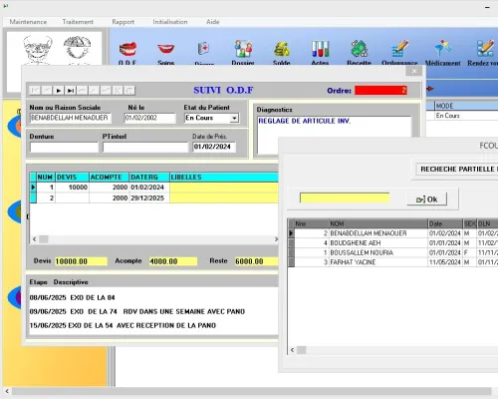Click the MODE column header in background grid

tap(466, 106)
